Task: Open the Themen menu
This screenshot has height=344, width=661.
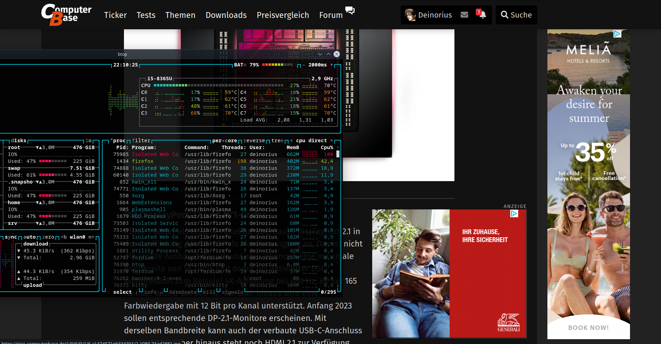Action: click(180, 15)
